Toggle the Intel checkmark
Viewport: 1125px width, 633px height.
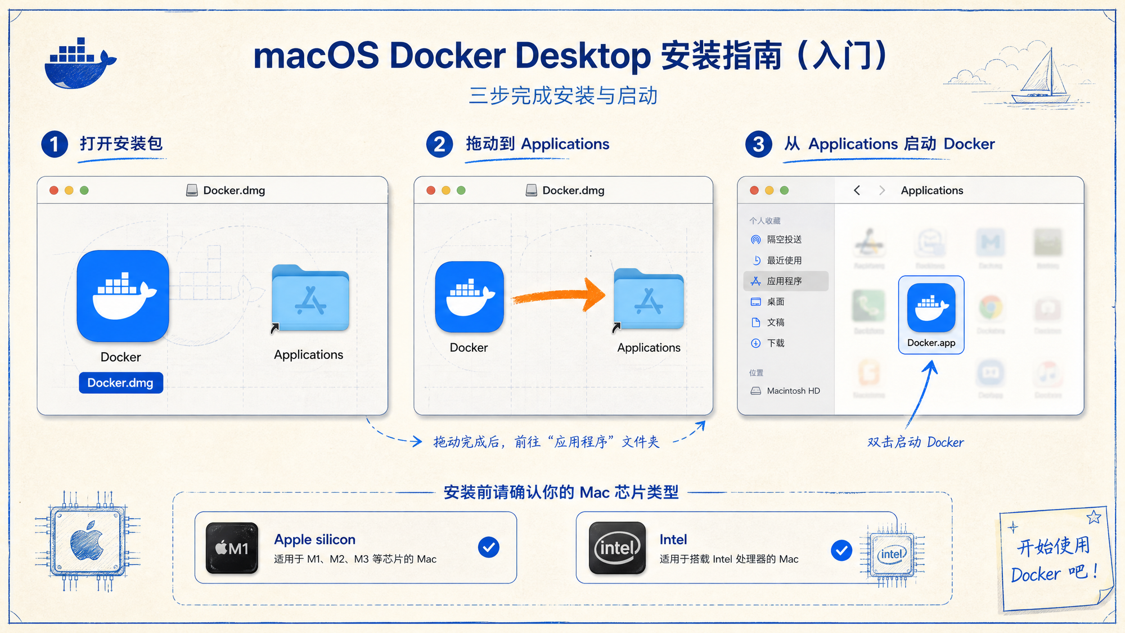(841, 550)
